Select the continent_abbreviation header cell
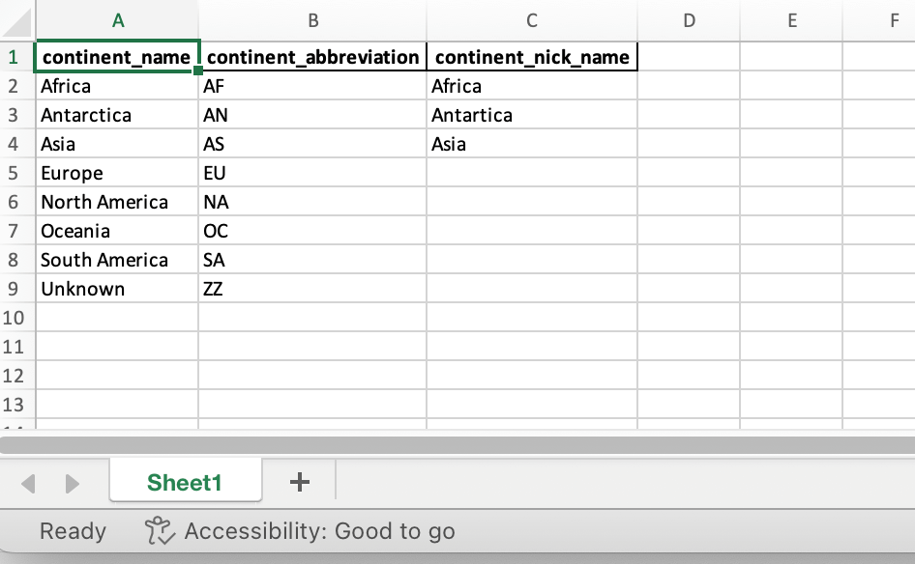This screenshot has width=915, height=564. click(312, 57)
